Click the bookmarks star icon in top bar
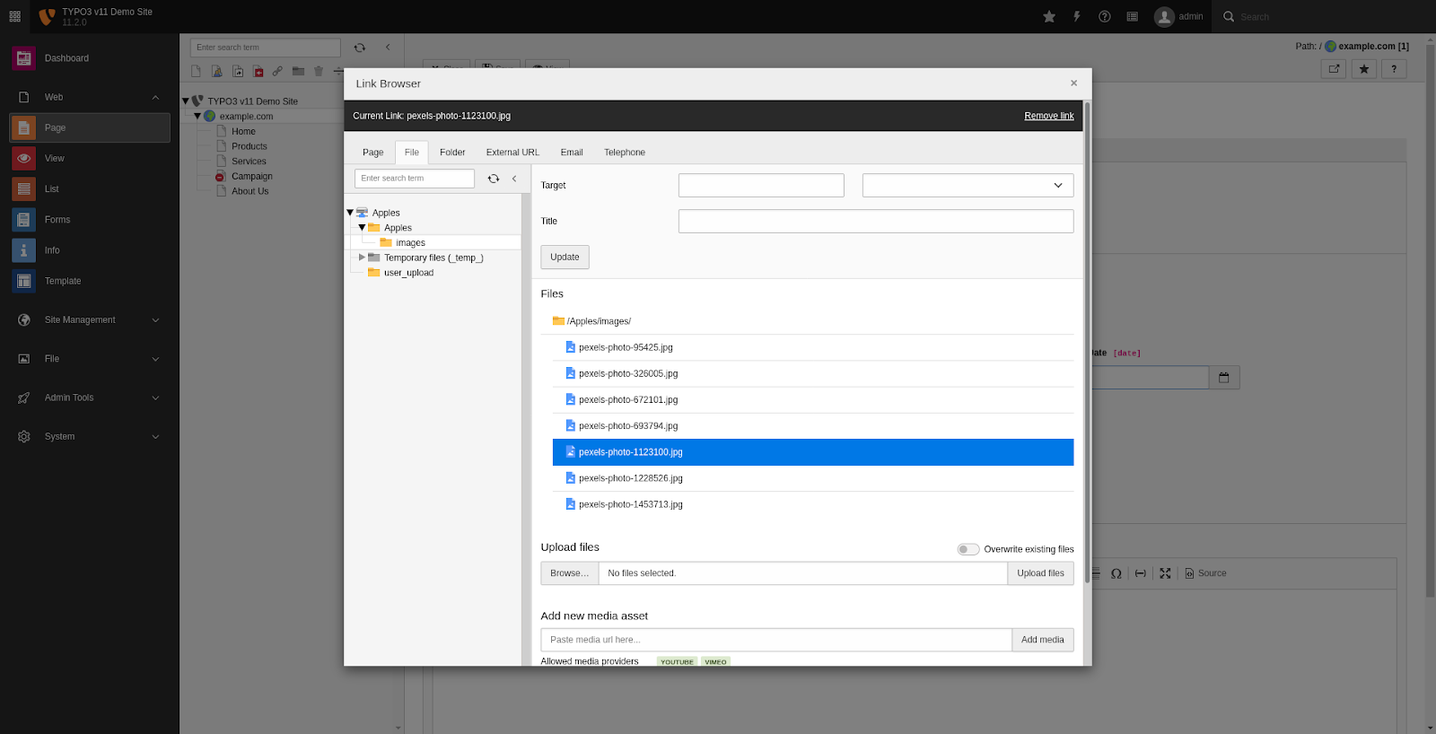Viewport: 1436px width, 734px height. click(x=1048, y=17)
